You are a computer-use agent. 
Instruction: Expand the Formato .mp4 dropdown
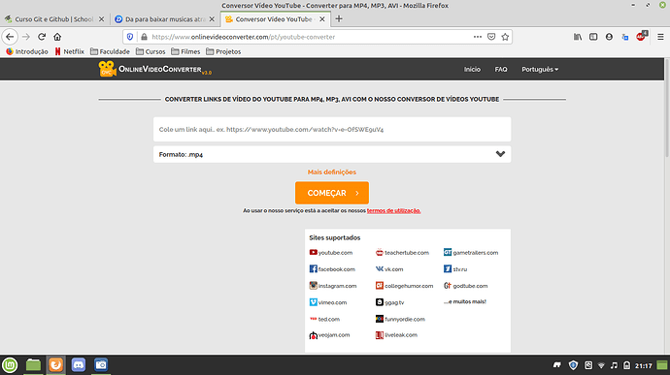click(332, 154)
